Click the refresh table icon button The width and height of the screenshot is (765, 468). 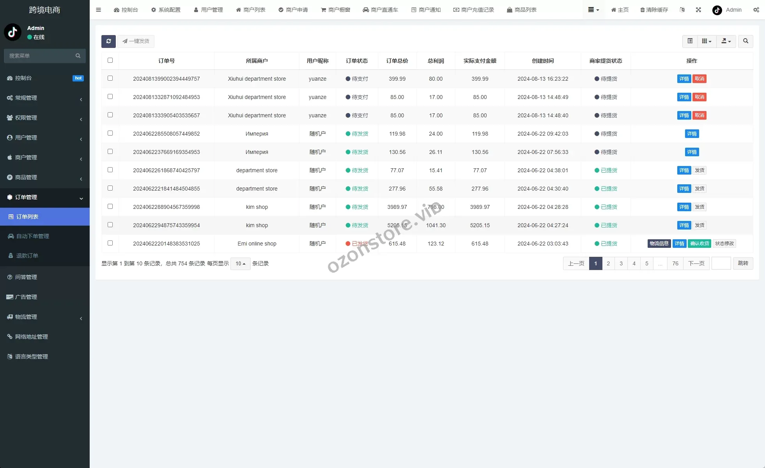(108, 41)
